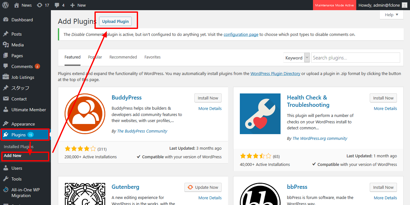Click the Appearance paintbrush icon

[x=6, y=124]
